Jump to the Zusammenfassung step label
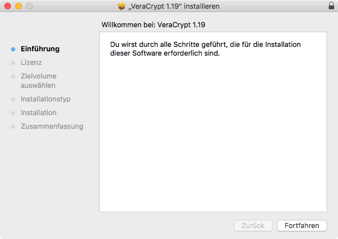 (x=52, y=127)
